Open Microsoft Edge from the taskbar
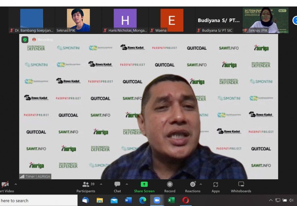 click(x=143, y=200)
